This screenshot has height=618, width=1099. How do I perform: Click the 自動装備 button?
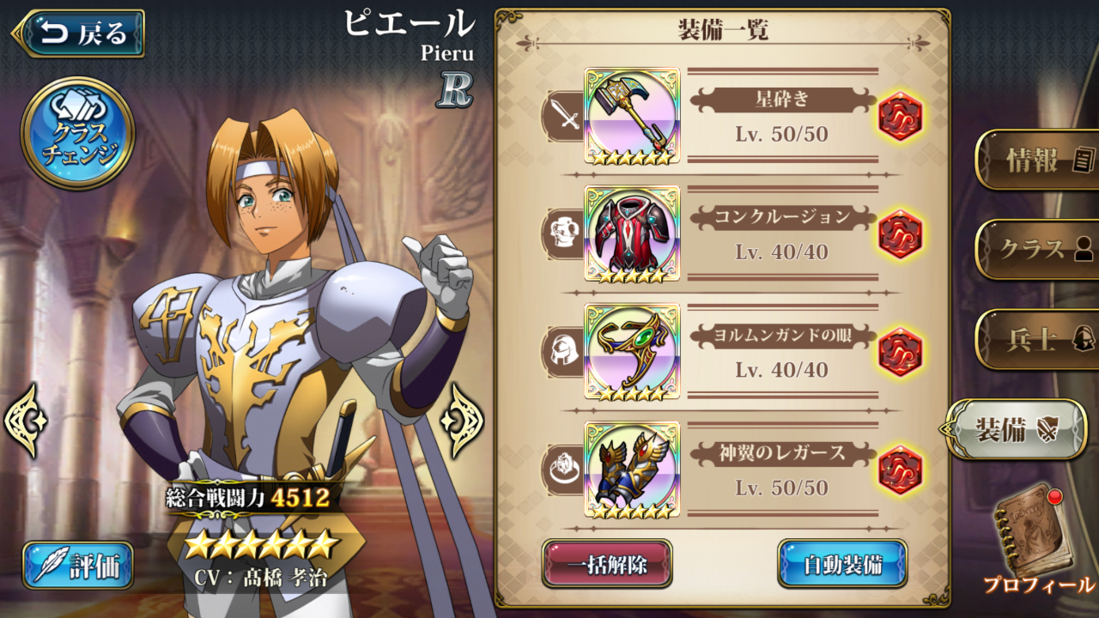pyautogui.click(x=842, y=564)
